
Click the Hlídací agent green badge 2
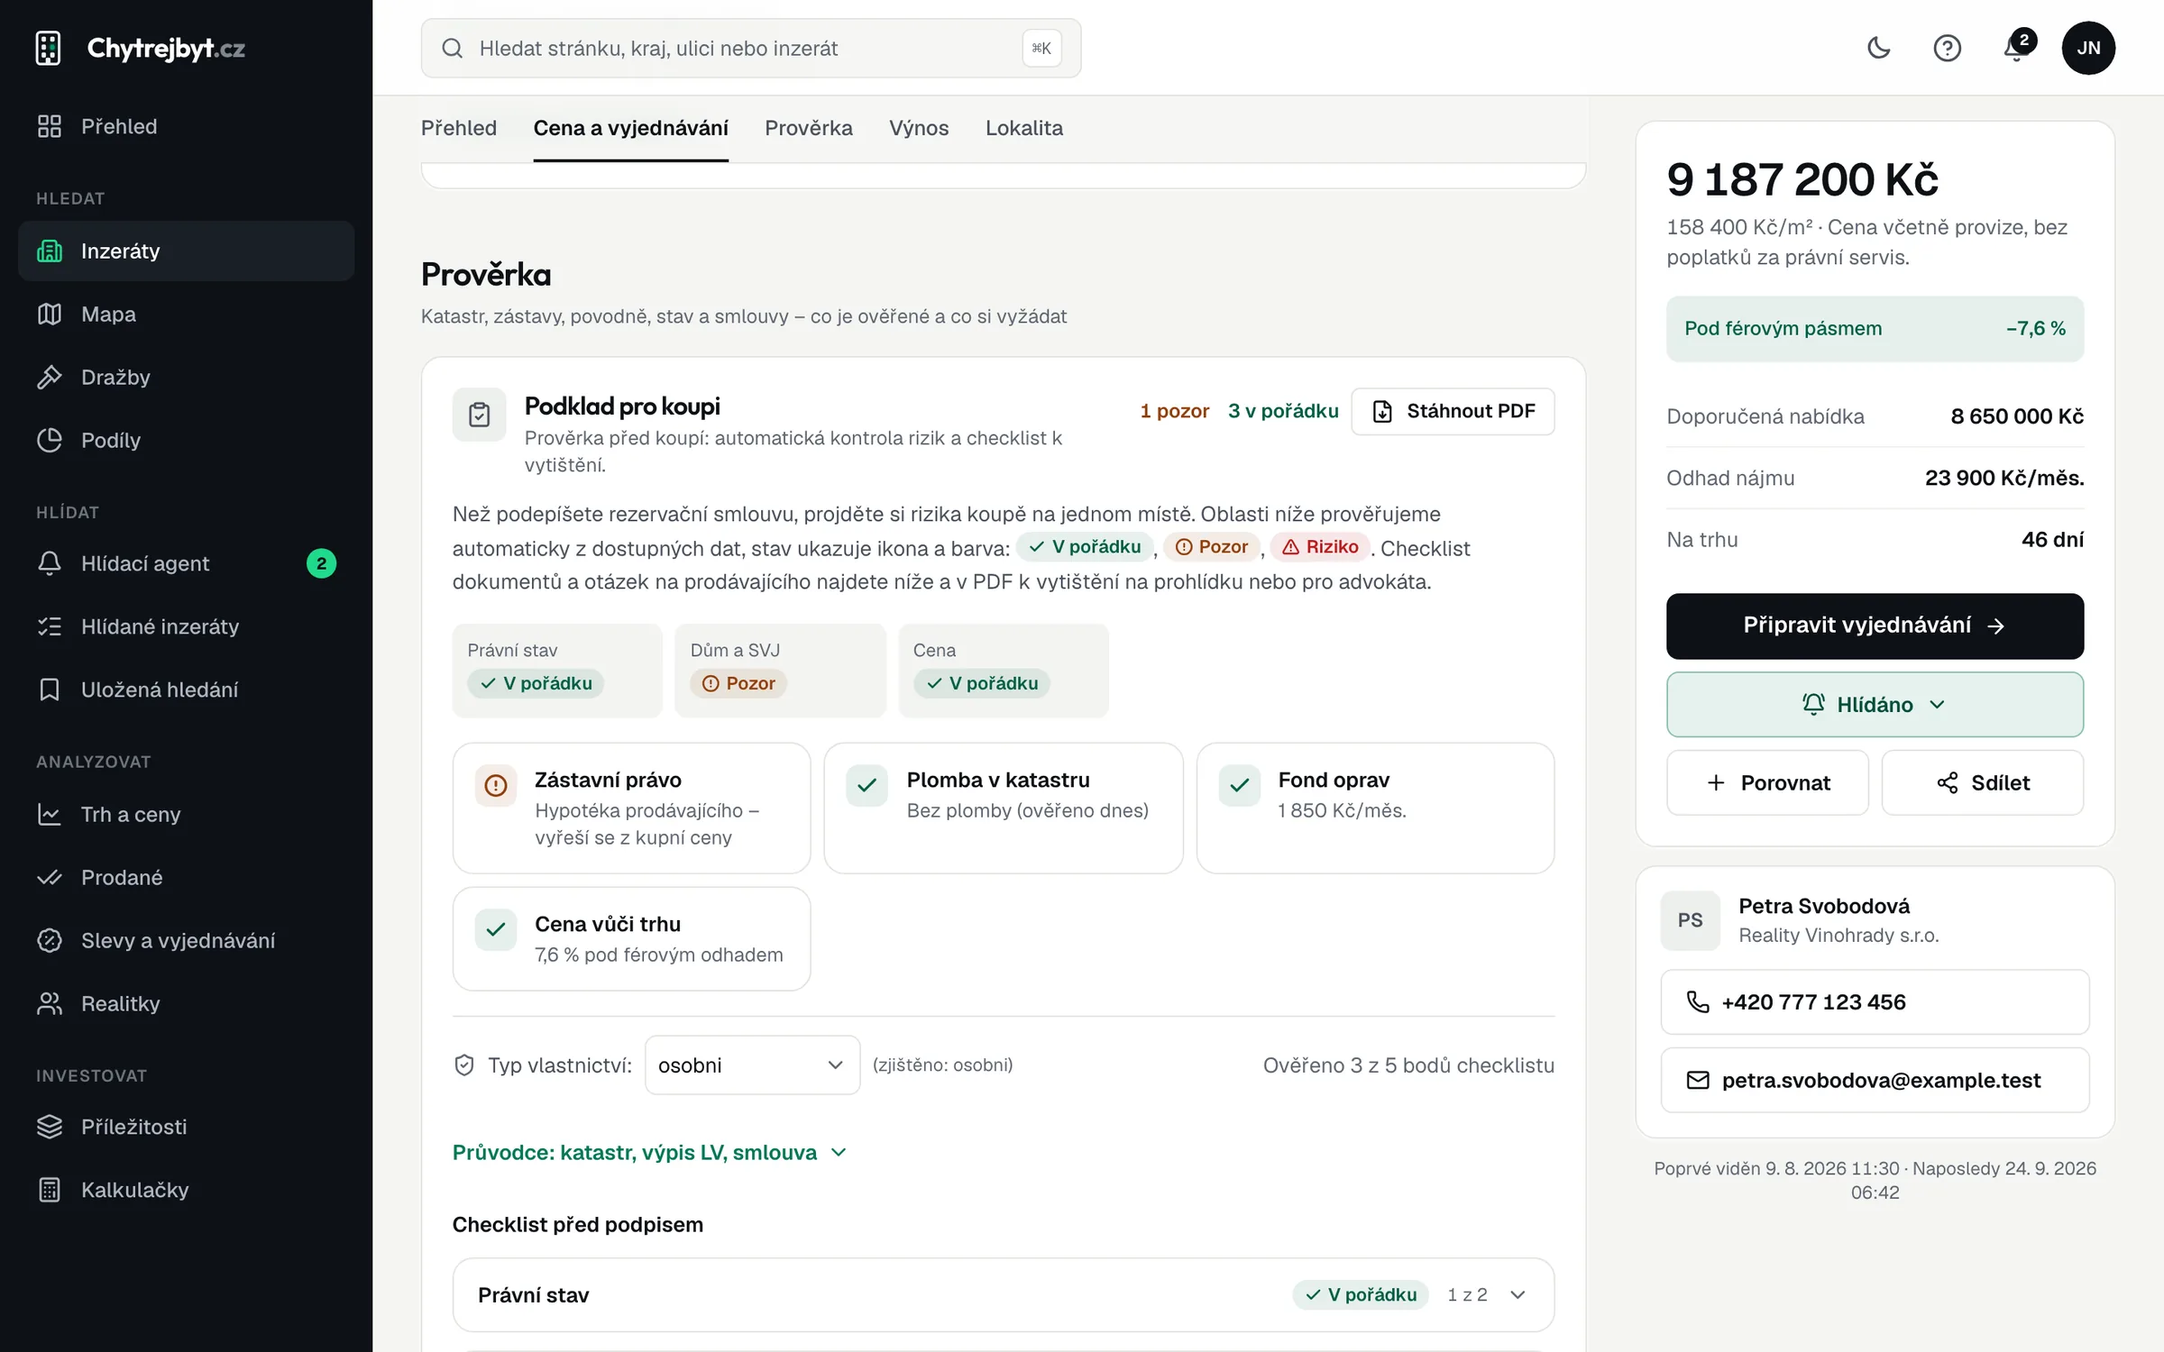[321, 563]
